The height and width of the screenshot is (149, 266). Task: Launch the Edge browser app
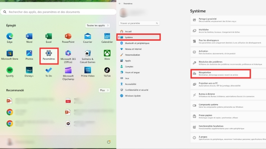10,36
